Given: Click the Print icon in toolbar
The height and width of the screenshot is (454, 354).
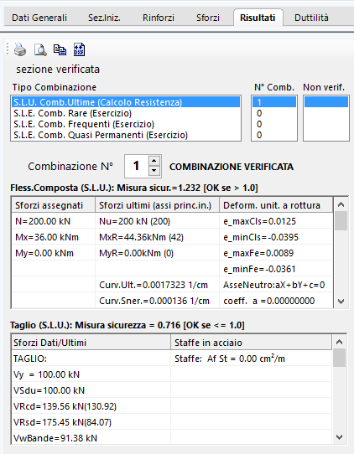Looking at the screenshot, I should 20,49.
